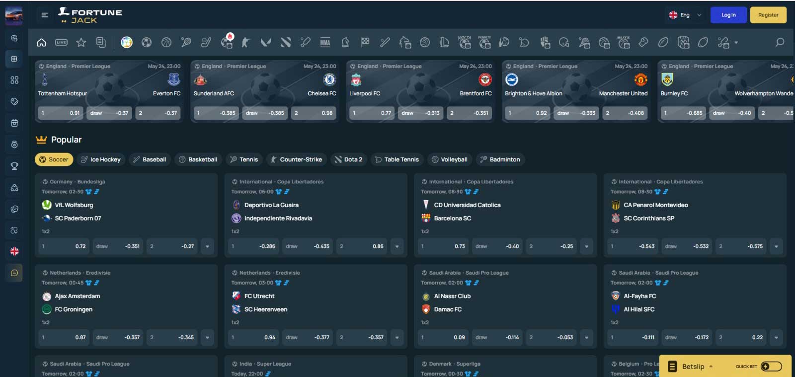Switch to the Badminton tab

[x=499, y=159]
